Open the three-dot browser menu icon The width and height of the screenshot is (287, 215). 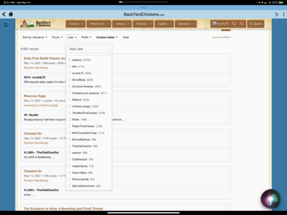click(x=284, y=15)
